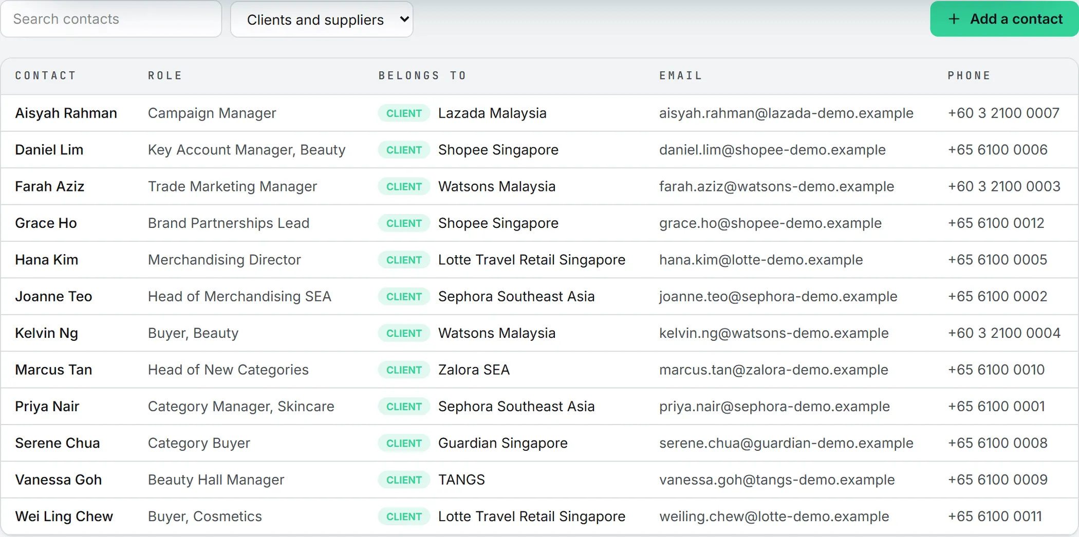Open contact Marcus Tan
1079x537 pixels.
pyautogui.click(x=53, y=370)
